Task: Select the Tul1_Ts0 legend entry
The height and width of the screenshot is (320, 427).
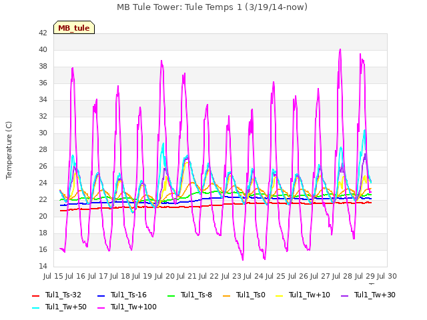Action: point(244,295)
